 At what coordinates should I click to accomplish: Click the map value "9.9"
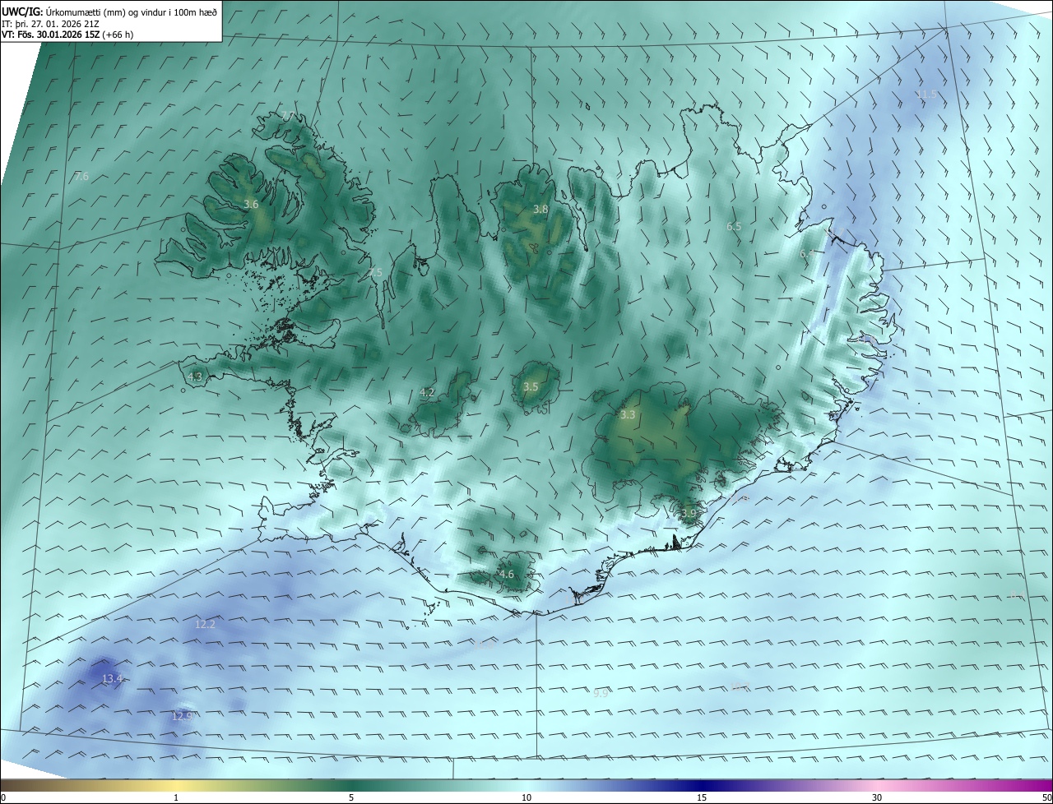tap(601, 693)
